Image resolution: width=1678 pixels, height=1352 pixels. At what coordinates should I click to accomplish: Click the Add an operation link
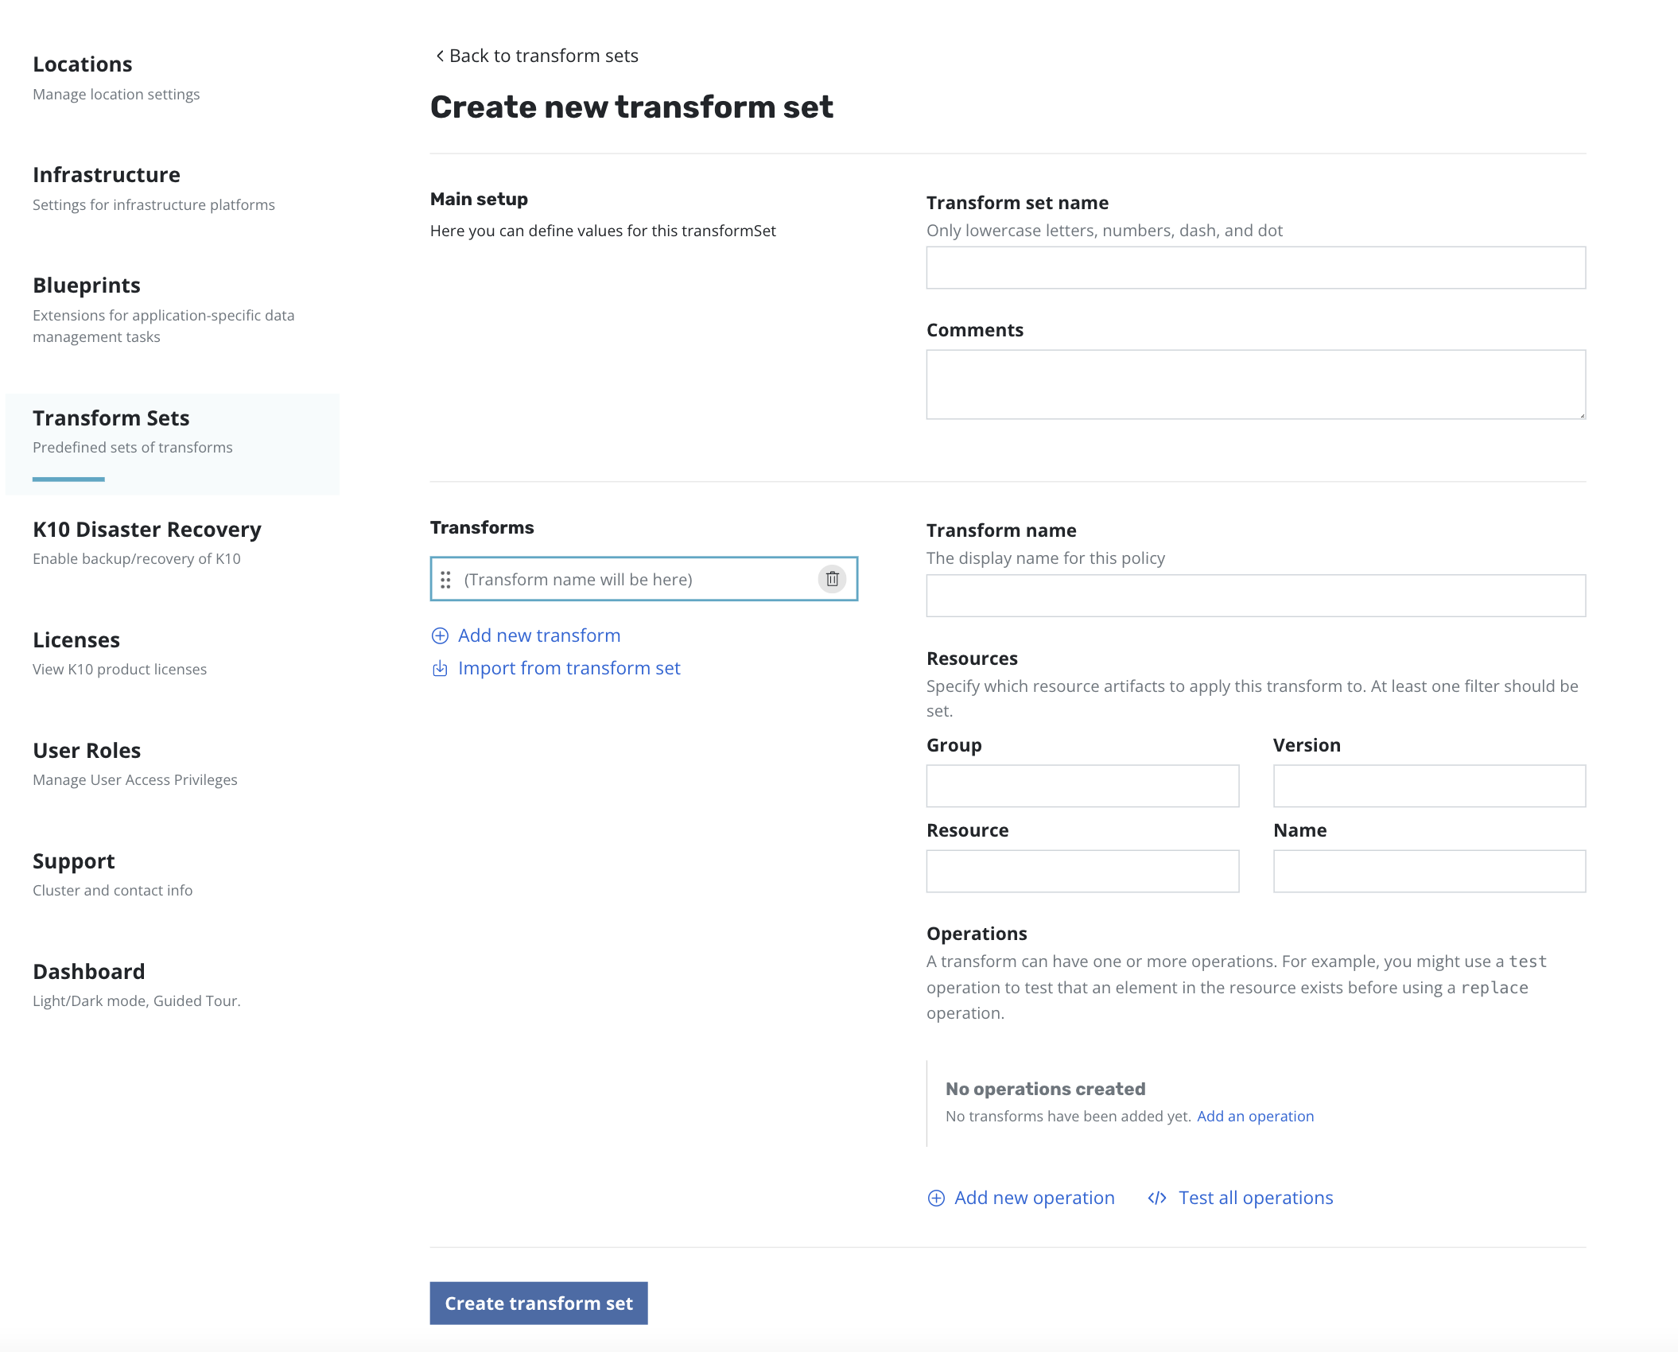(1255, 1116)
